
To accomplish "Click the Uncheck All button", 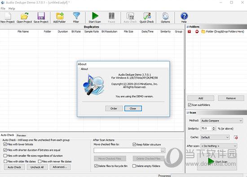I will pyautogui.click(x=37, y=167).
